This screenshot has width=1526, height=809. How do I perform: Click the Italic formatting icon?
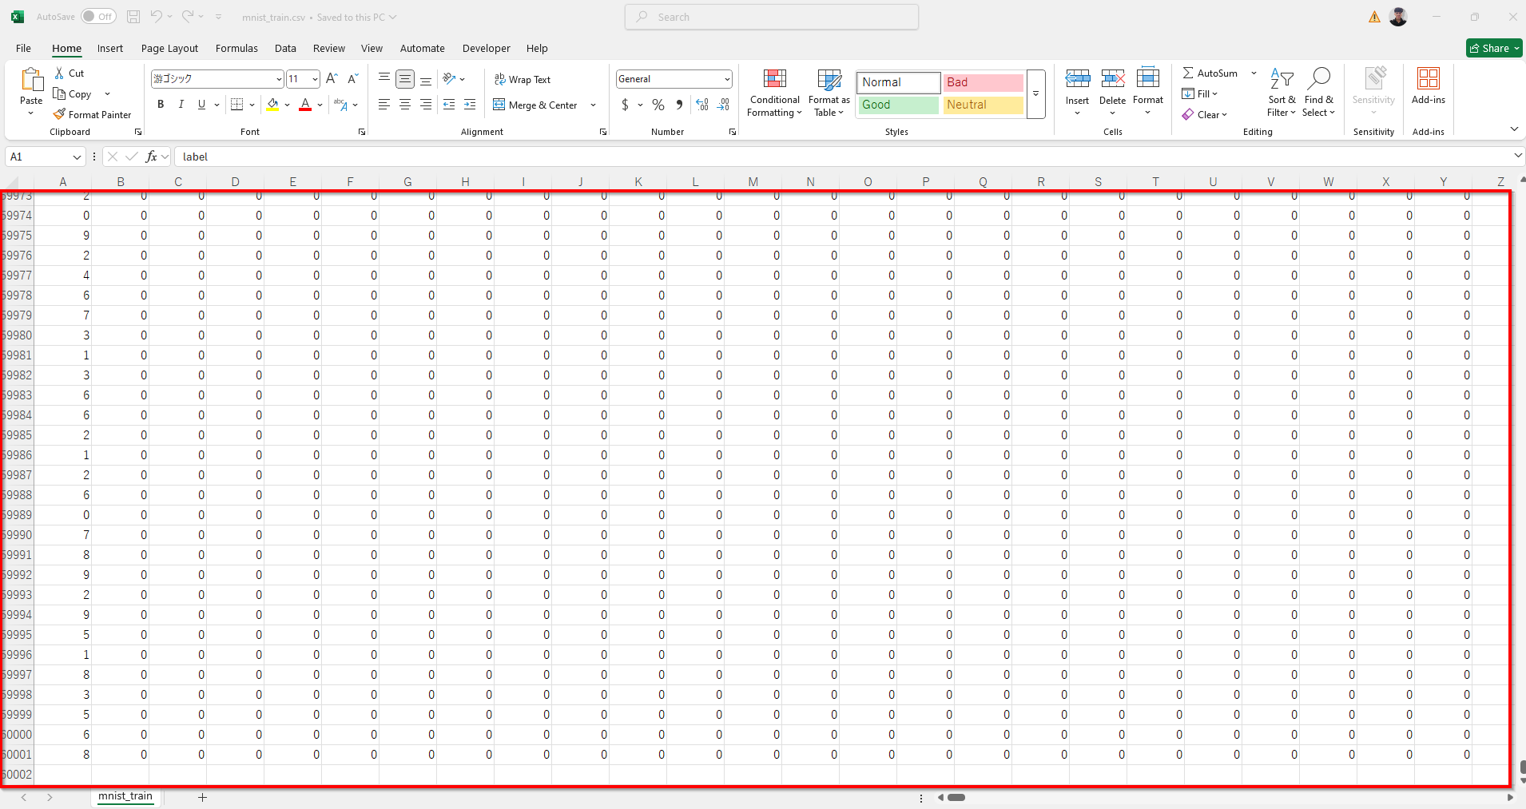click(x=181, y=105)
